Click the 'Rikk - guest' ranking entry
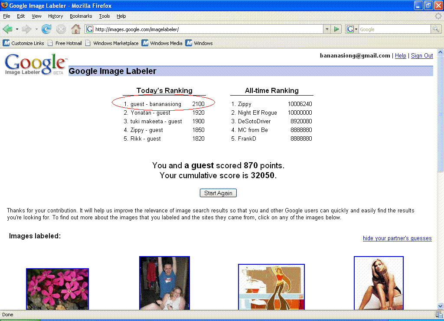 (146, 138)
